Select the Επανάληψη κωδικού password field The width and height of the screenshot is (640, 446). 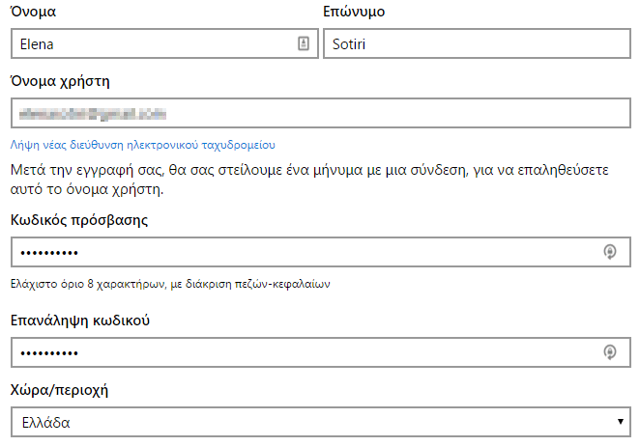(x=321, y=352)
